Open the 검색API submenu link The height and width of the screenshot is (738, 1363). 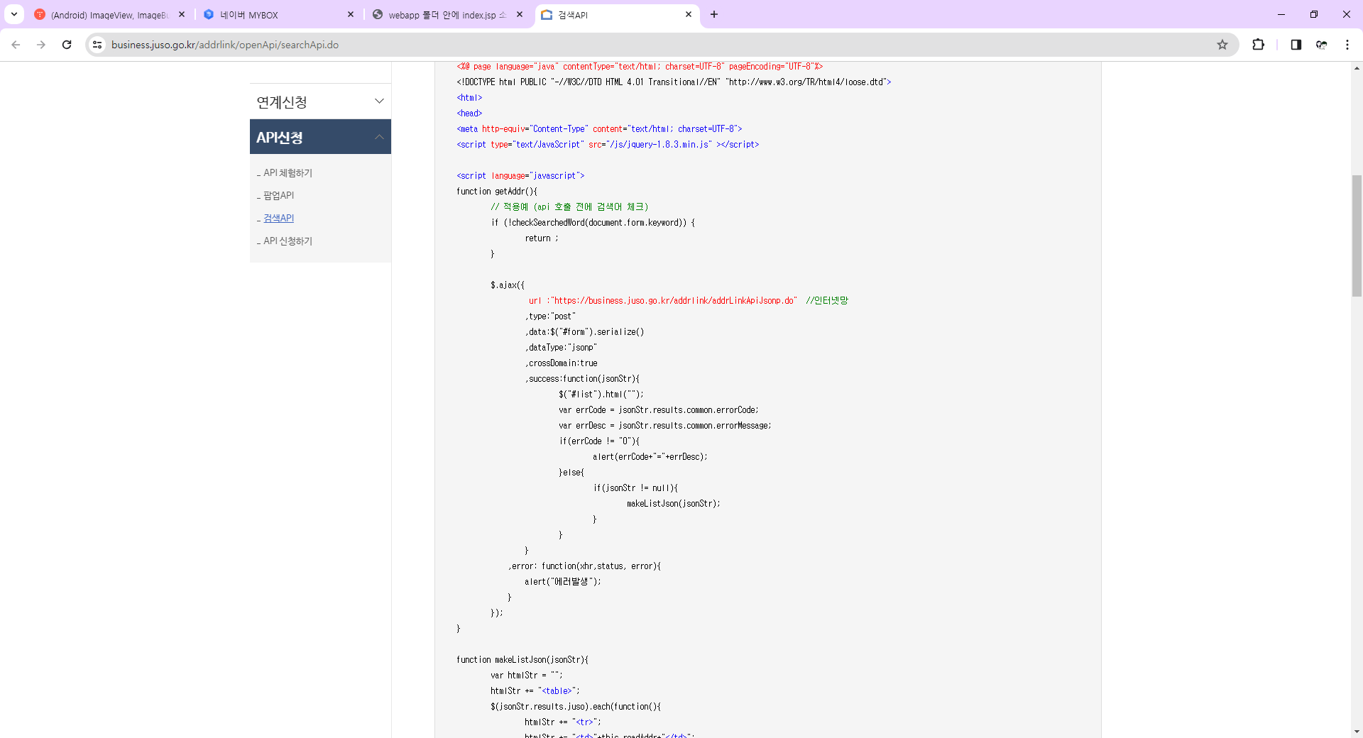coord(278,219)
